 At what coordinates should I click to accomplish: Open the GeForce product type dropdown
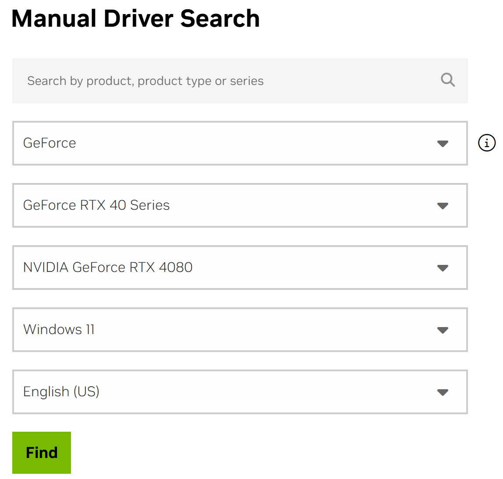click(240, 143)
